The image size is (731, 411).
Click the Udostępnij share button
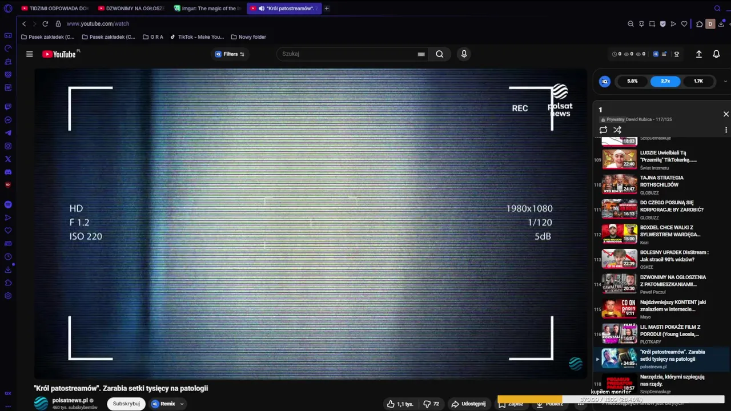[x=468, y=404]
